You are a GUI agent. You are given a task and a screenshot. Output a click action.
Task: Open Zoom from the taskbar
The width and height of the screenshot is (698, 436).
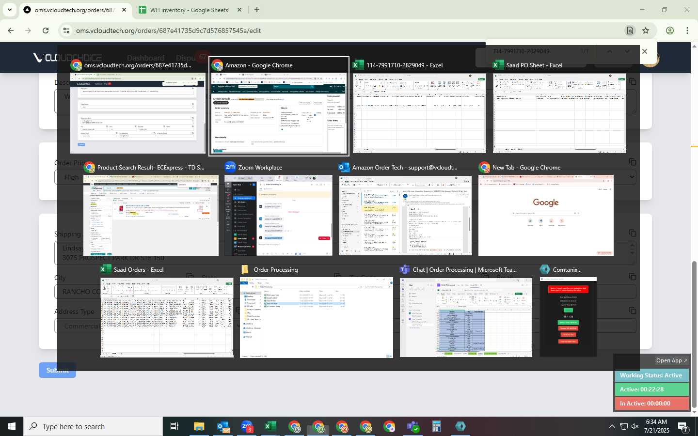coord(247,426)
